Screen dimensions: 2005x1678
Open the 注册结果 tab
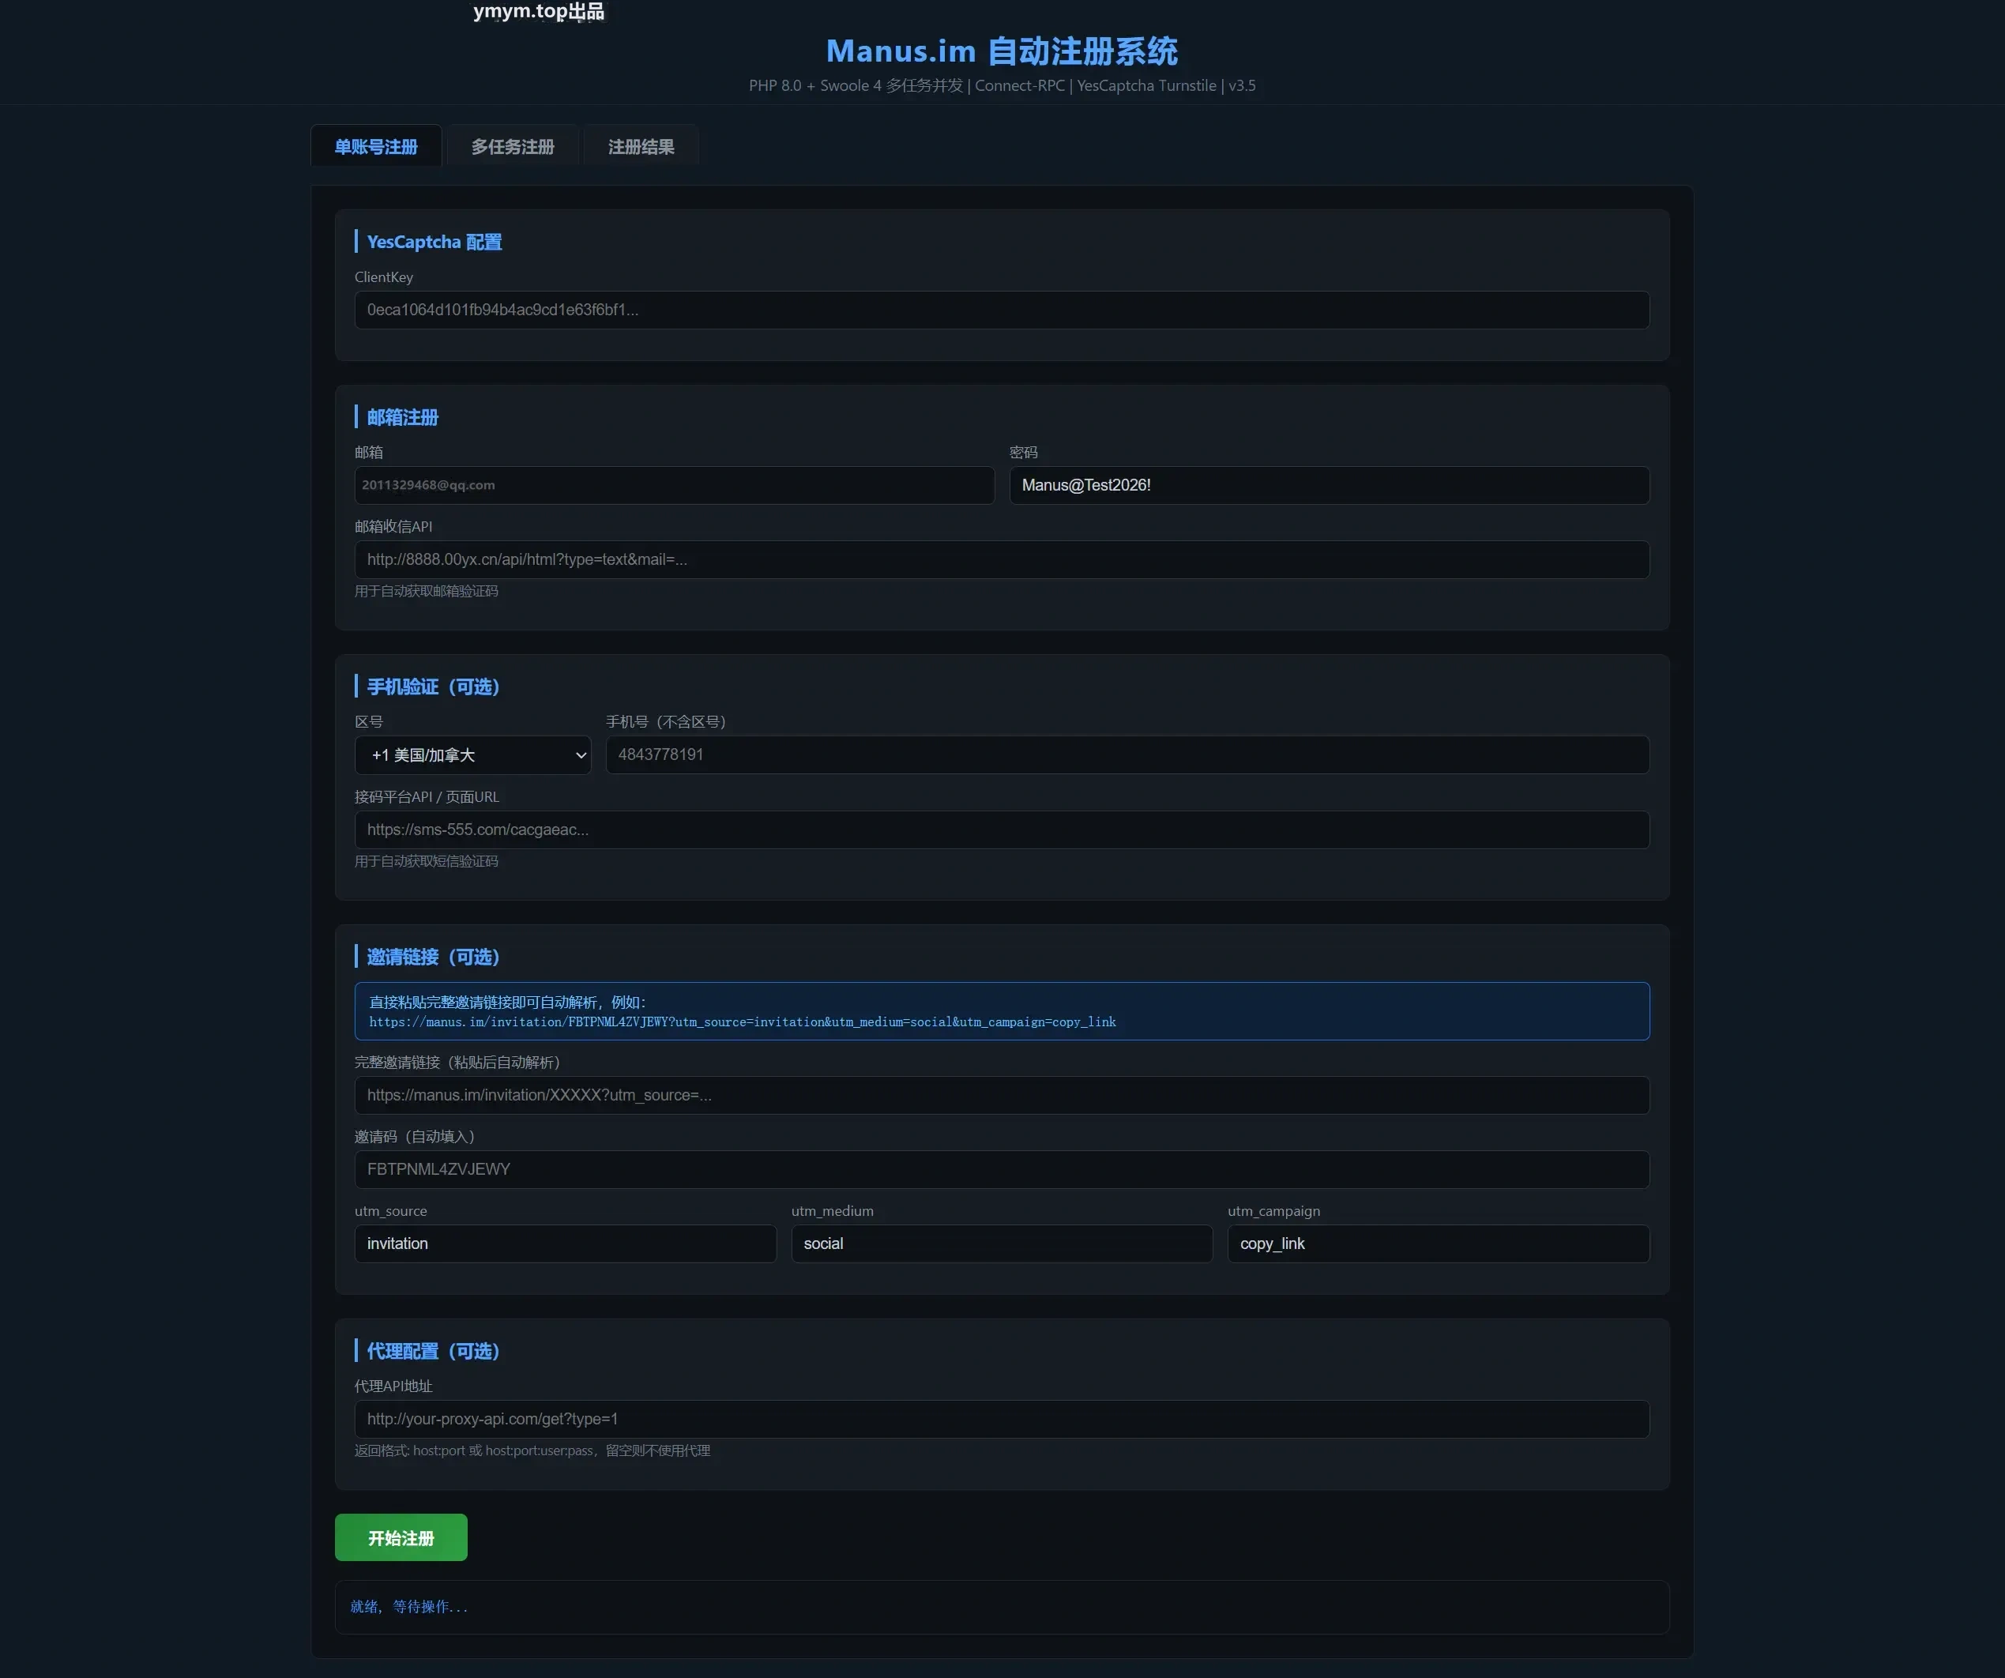(x=641, y=146)
